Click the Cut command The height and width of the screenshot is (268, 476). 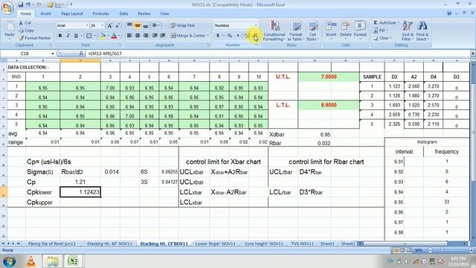click(x=25, y=23)
